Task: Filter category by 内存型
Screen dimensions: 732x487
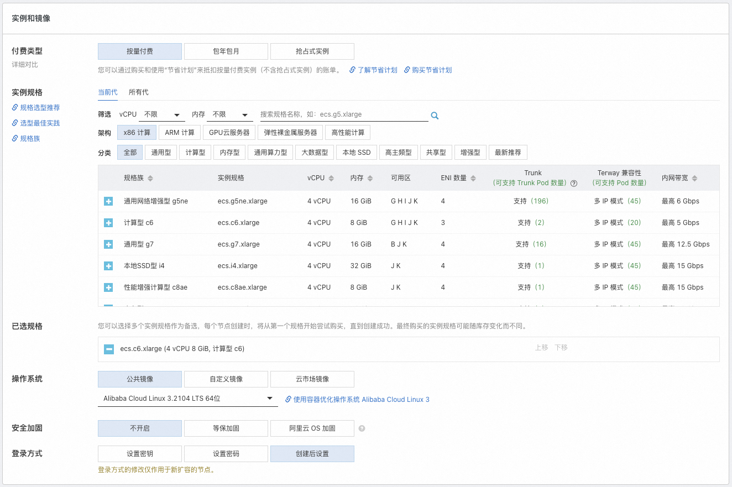Action: (229, 153)
